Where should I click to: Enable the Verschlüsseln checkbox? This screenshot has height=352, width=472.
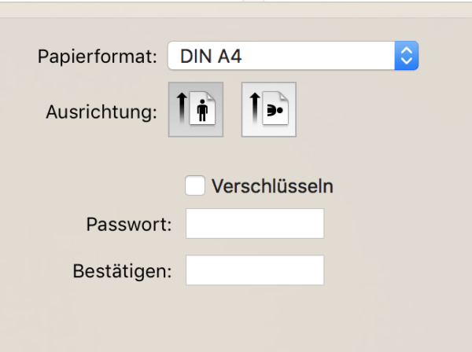tap(195, 185)
